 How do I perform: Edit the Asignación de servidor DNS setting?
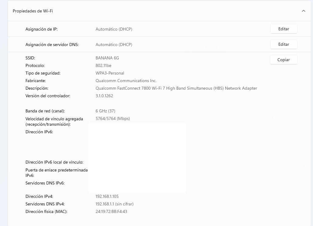point(284,44)
